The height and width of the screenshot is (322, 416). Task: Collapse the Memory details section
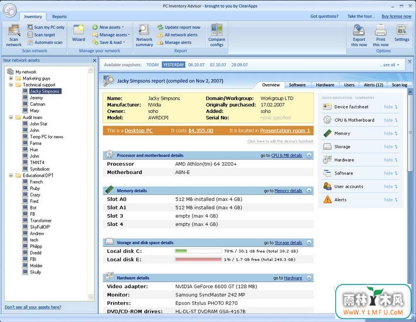(309, 190)
